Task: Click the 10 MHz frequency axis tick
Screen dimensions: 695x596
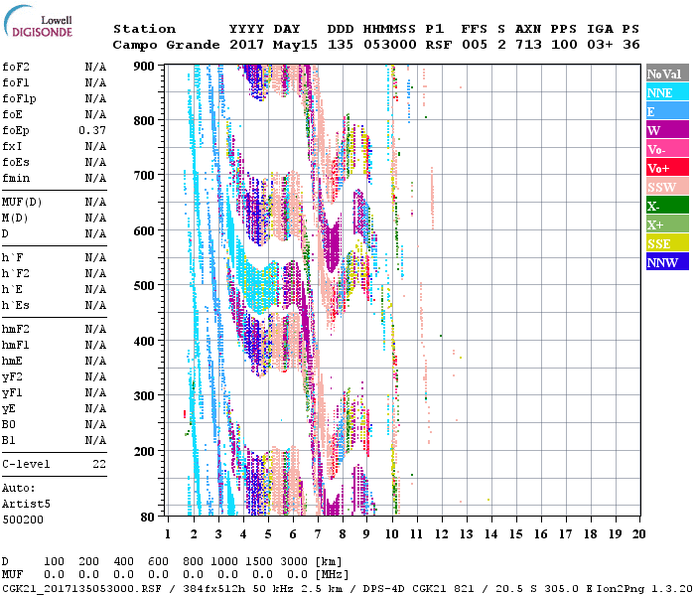Action: [393, 534]
